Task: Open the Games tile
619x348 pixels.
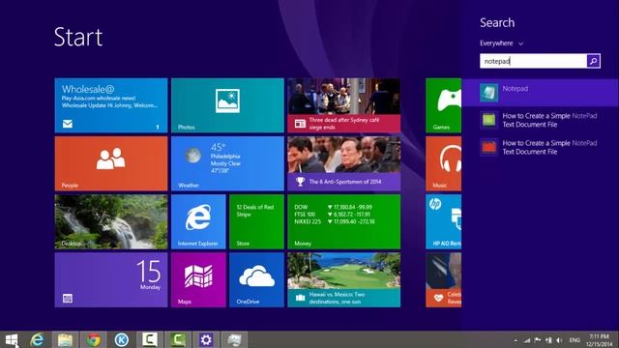Action: (x=443, y=105)
